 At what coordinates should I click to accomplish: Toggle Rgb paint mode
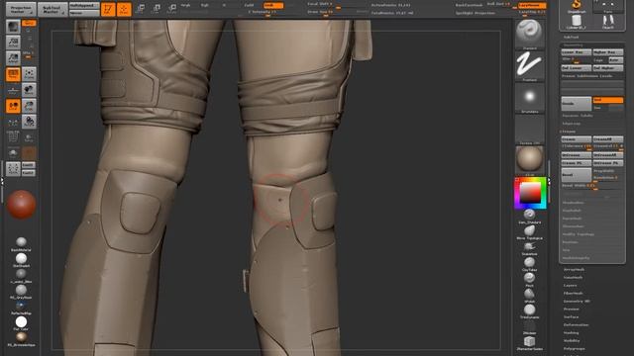pos(205,5)
